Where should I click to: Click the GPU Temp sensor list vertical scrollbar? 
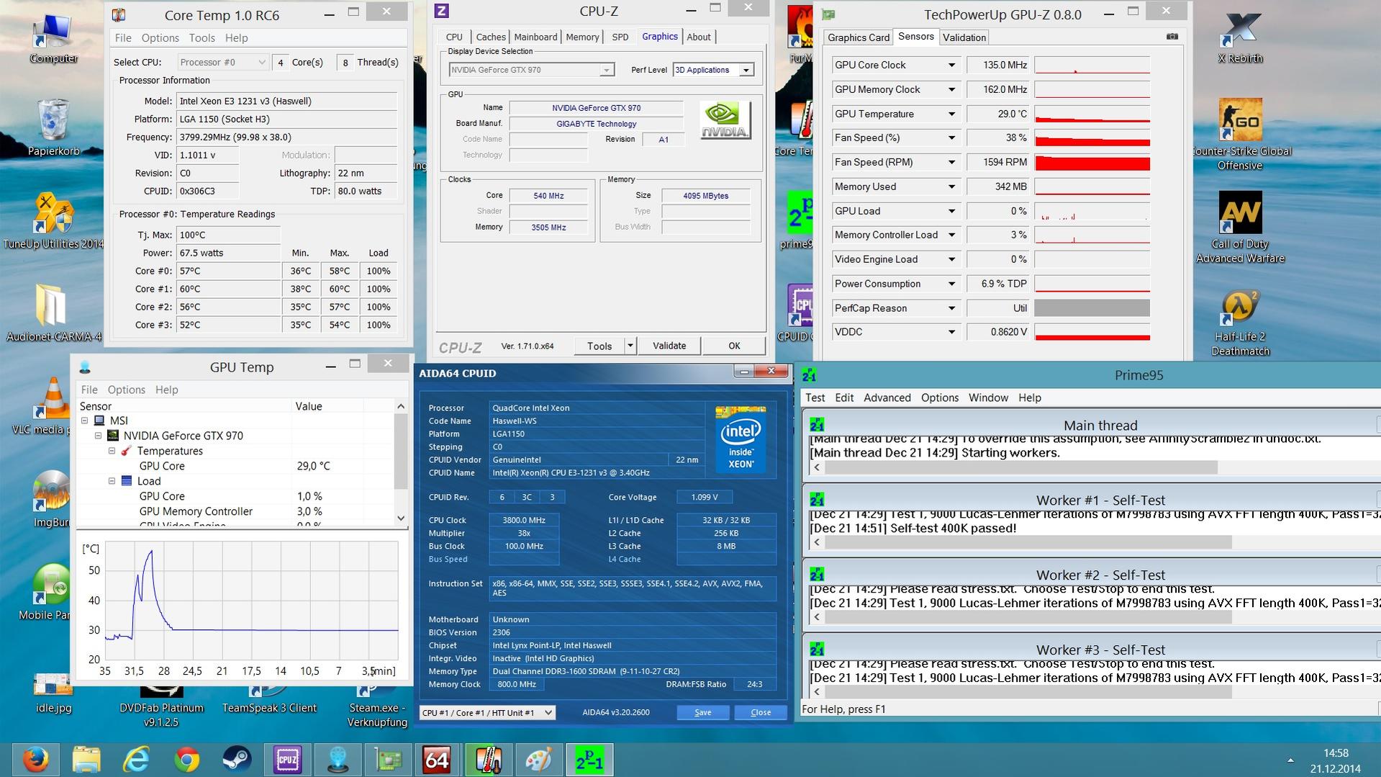coord(401,462)
